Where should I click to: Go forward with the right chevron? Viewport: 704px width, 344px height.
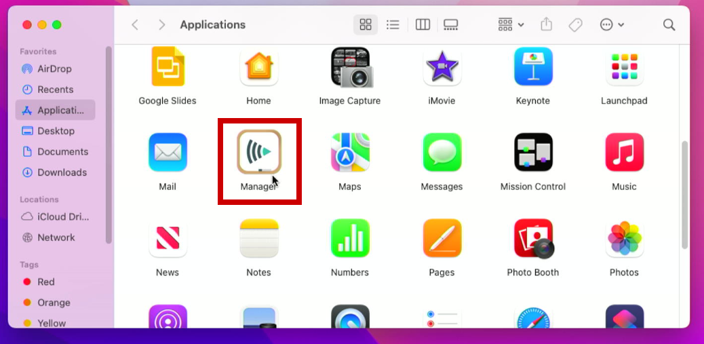[162, 24]
